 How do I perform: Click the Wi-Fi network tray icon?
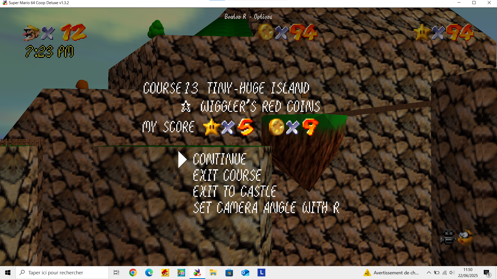click(444, 273)
